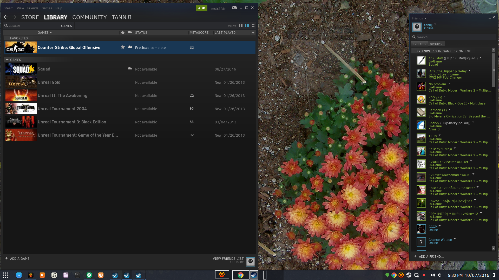The image size is (499, 280).
Task: Open the TANNJI profile section
Action: [121, 17]
